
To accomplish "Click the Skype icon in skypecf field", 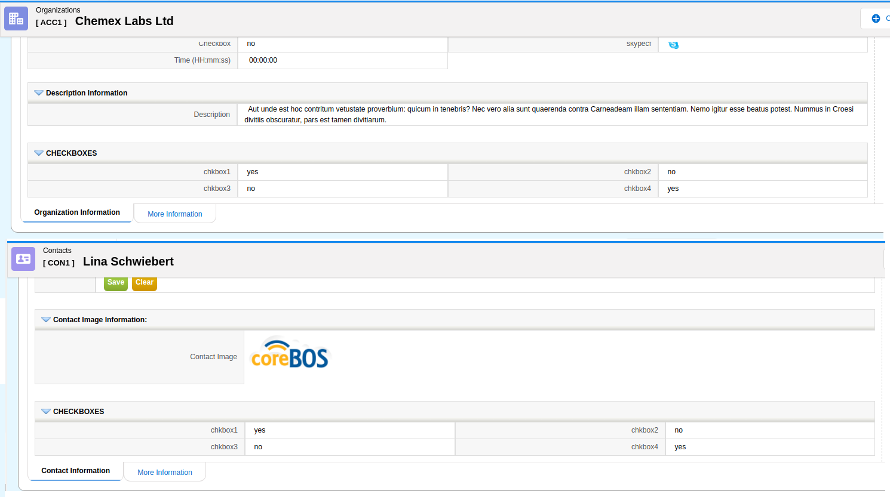I will 673,45.
